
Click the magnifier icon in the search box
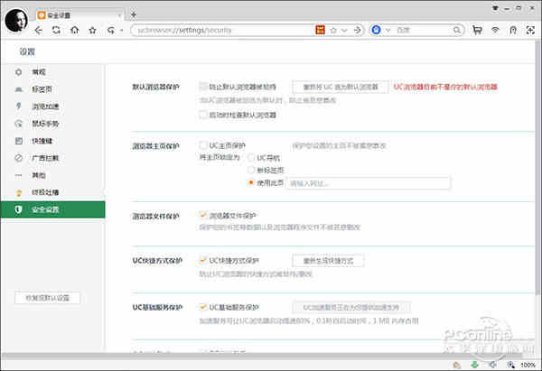457,31
